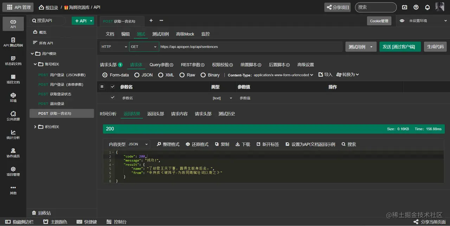The height and width of the screenshot is (226, 450).
Task: Click 隐藏侧边栏 in bottom bar
Action: pos(20,222)
